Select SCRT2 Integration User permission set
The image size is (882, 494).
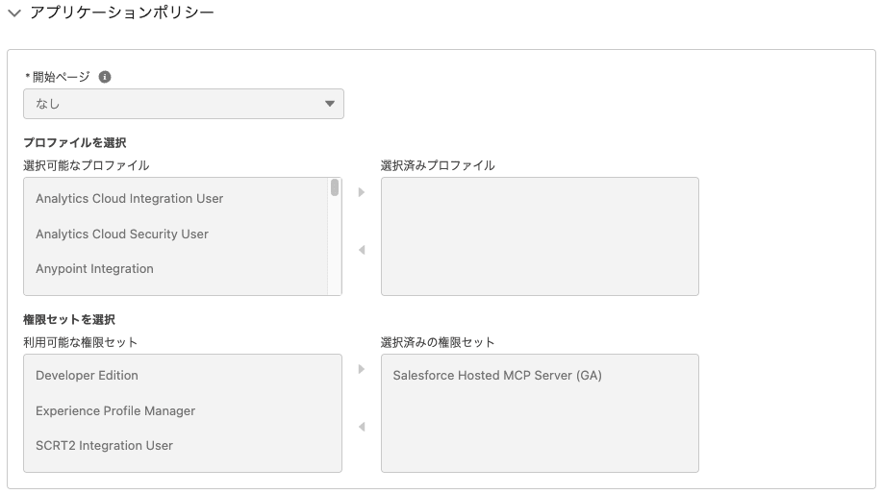tap(104, 446)
